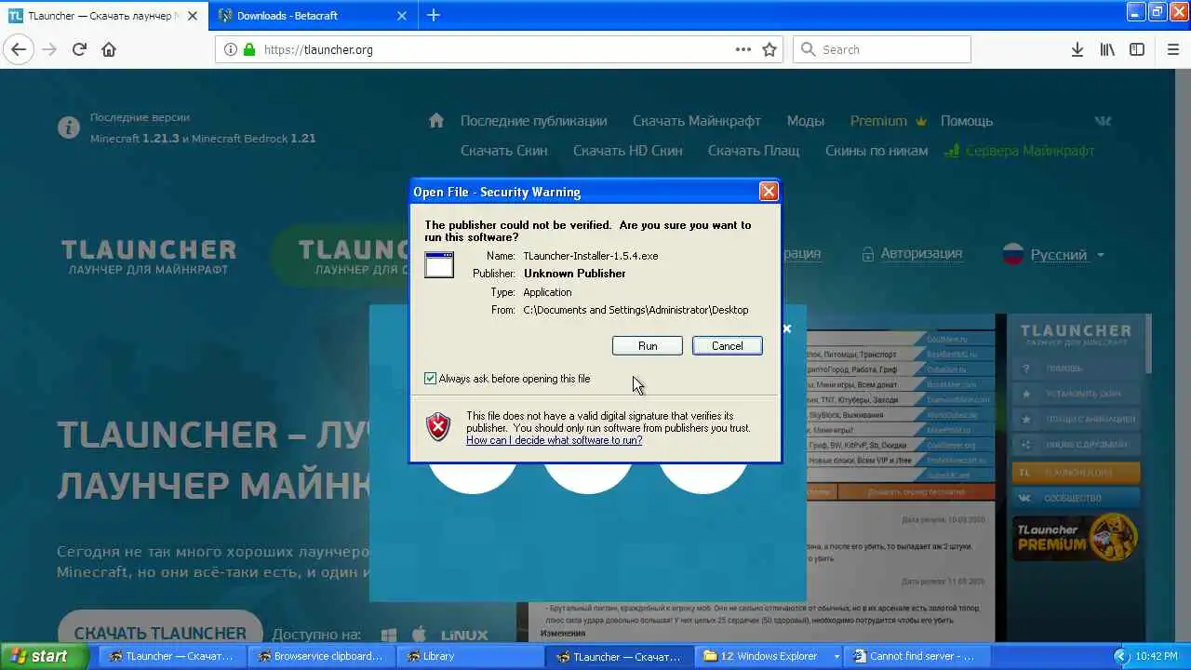The width and height of the screenshot is (1191, 670).
Task: Reload the page with the refresh icon
Action: 79,49
